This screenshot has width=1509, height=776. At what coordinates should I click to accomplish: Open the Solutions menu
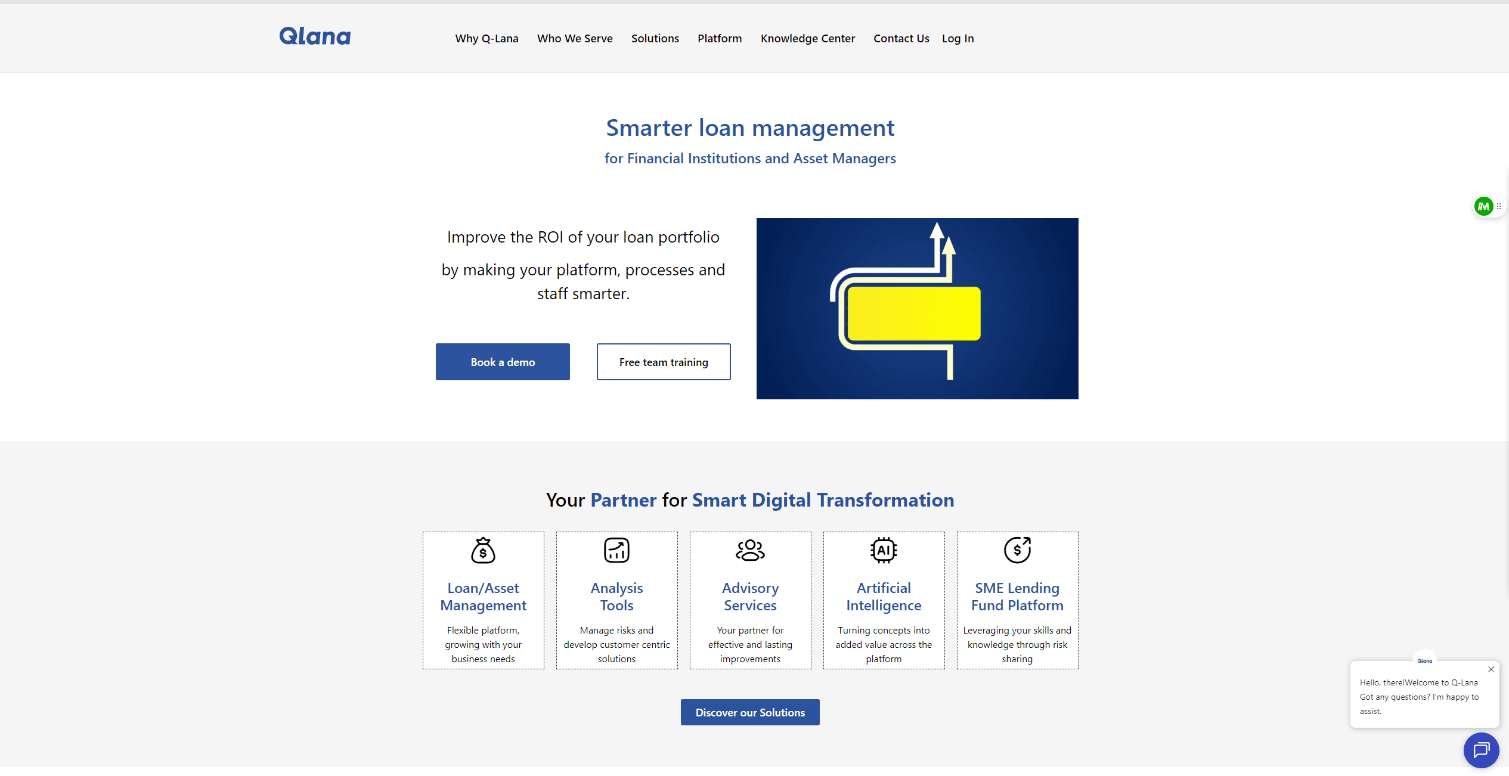pos(655,39)
